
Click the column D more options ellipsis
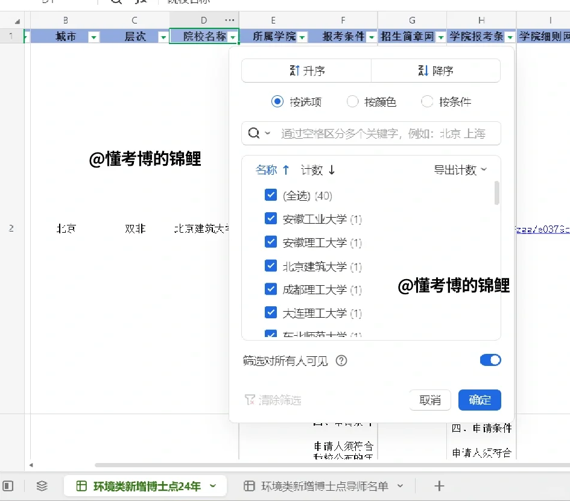pyautogui.click(x=230, y=20)
